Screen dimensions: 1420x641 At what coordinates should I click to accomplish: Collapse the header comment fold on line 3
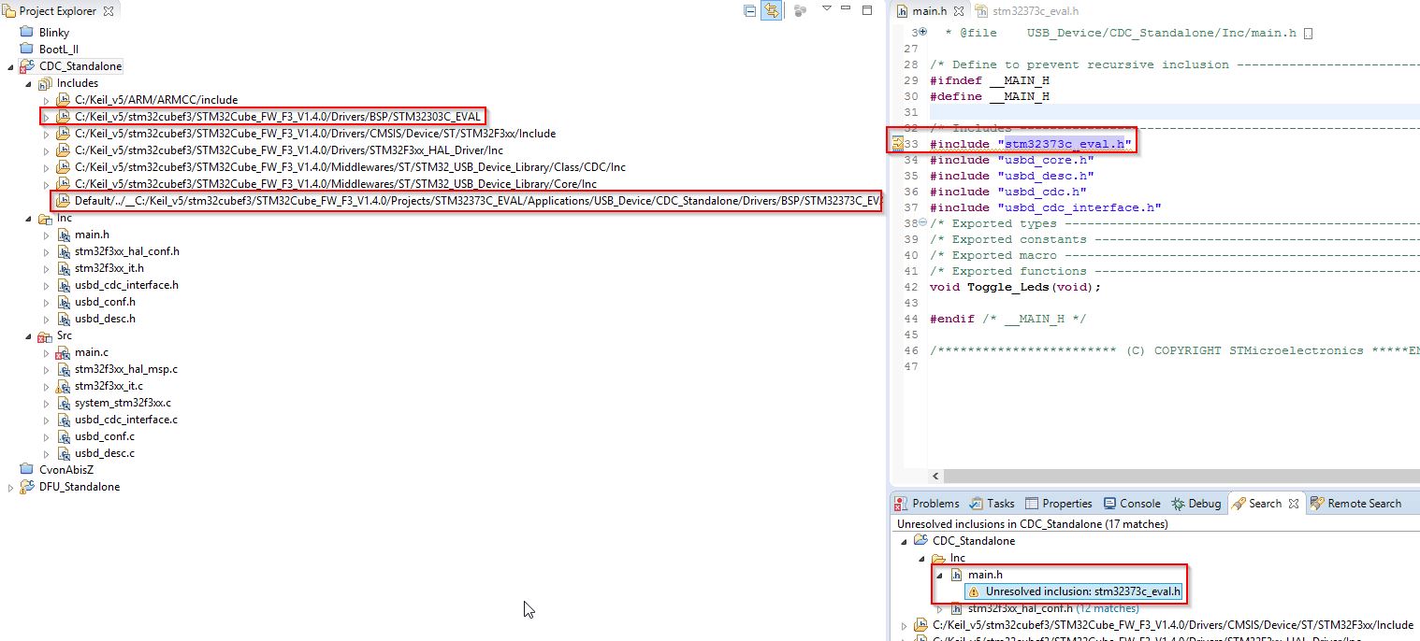(x=923, y=33)
